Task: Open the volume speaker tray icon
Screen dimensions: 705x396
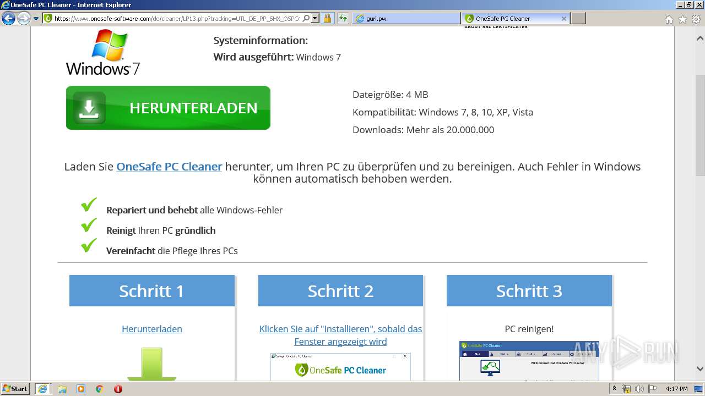Action: [x=639, y=389]
